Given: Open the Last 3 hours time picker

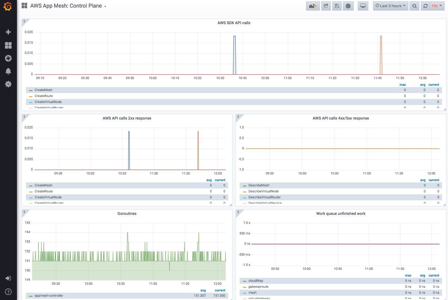Looking at the screenshot, I should pyautogui.click(x=390, y=6).
